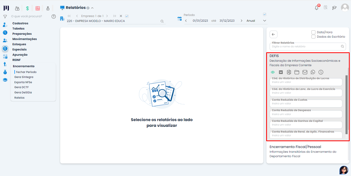Send DEFIS report by email

coord(305,72)
